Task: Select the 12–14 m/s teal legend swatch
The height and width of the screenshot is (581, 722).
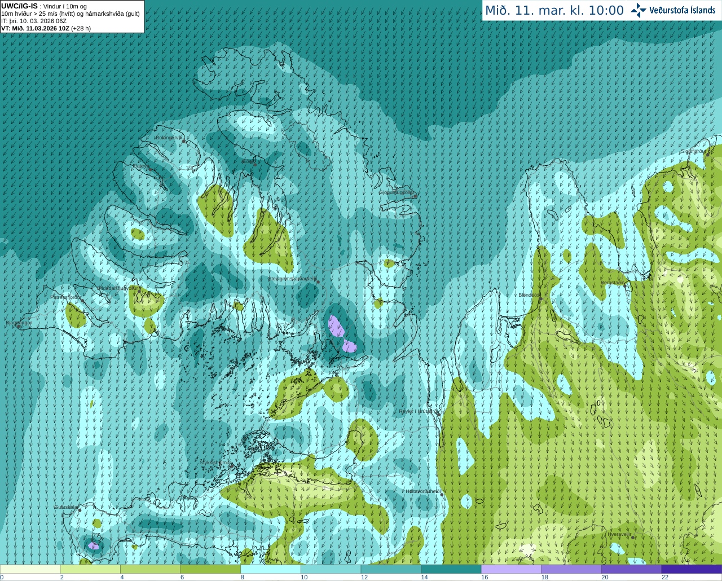Action: (x=391, y=569)
